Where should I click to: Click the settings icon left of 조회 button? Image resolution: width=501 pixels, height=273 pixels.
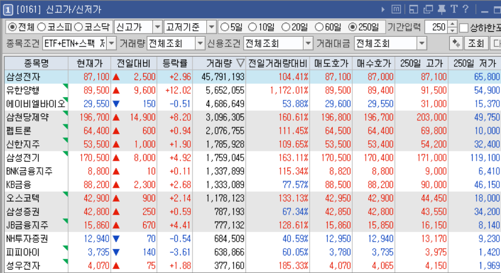[x=456, y=44]
